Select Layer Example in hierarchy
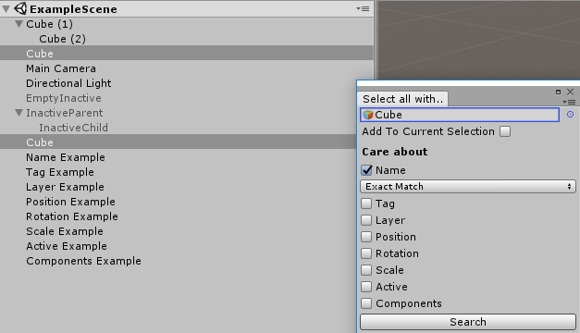Image resolution: width=580 pixels, height=333 pixels. point(65,187)
